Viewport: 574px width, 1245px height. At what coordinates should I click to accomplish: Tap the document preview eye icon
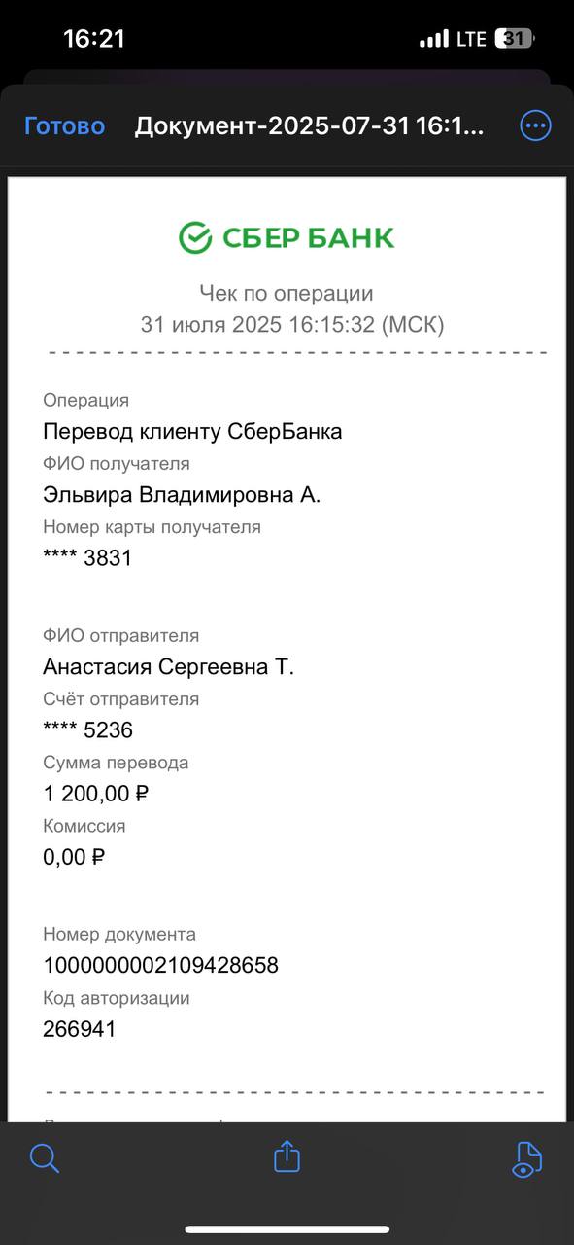pos(525,1157)
